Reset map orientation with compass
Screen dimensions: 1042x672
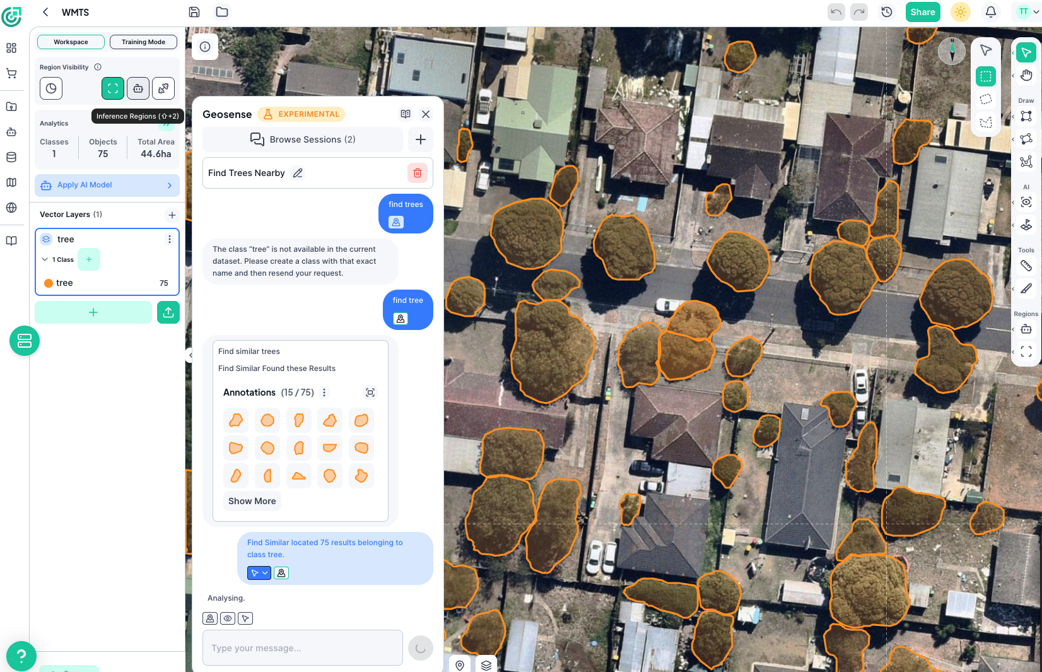(952, 50)
